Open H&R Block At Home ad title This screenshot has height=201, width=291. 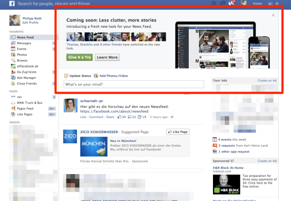click(228, 168)
